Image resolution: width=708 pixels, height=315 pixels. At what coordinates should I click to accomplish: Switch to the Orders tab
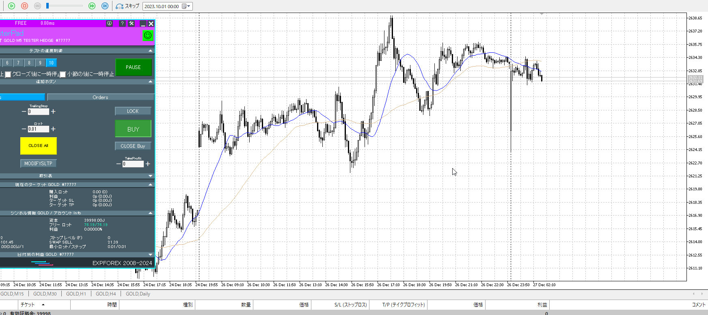(x=100, y=97)
